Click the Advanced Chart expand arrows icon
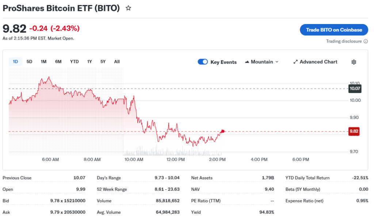The width and height of the screenshot is (374, 217). point(295,62)
